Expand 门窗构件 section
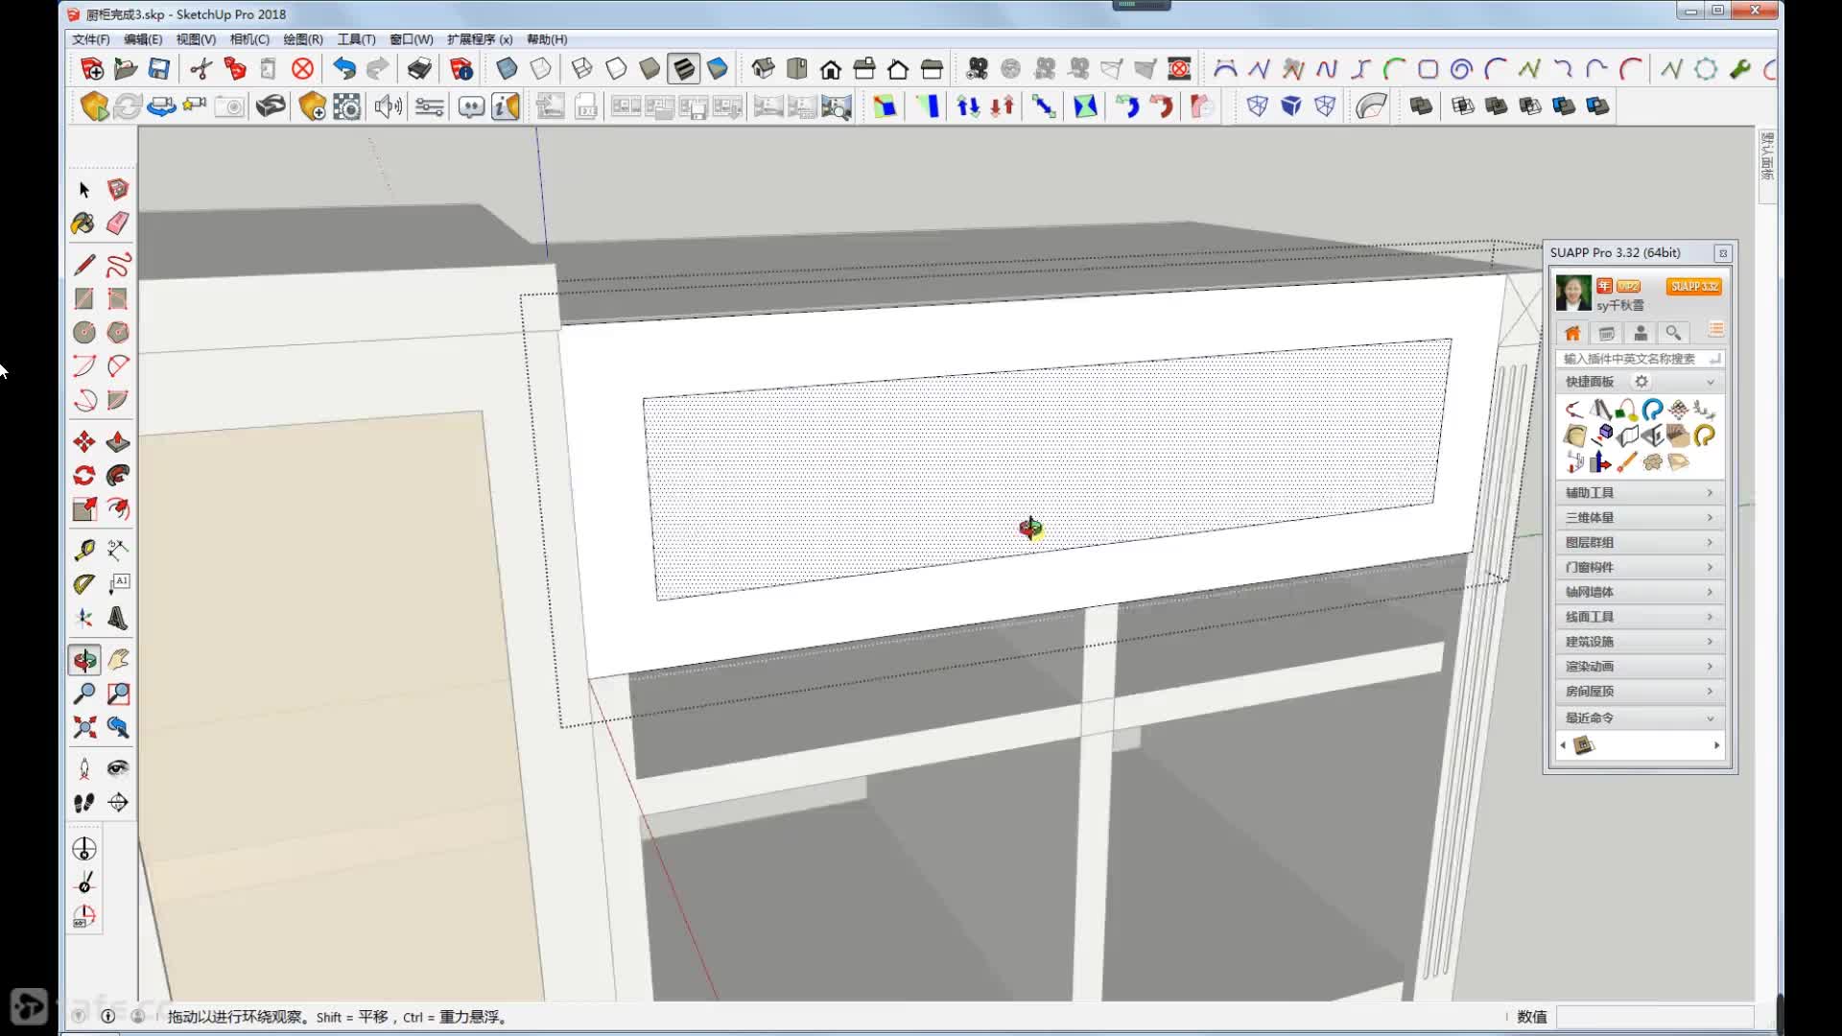The height and width of the screenshot is (1036, 1842). 1640,567
